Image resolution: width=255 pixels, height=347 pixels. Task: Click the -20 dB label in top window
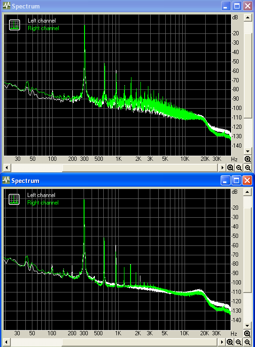[236, 33]
